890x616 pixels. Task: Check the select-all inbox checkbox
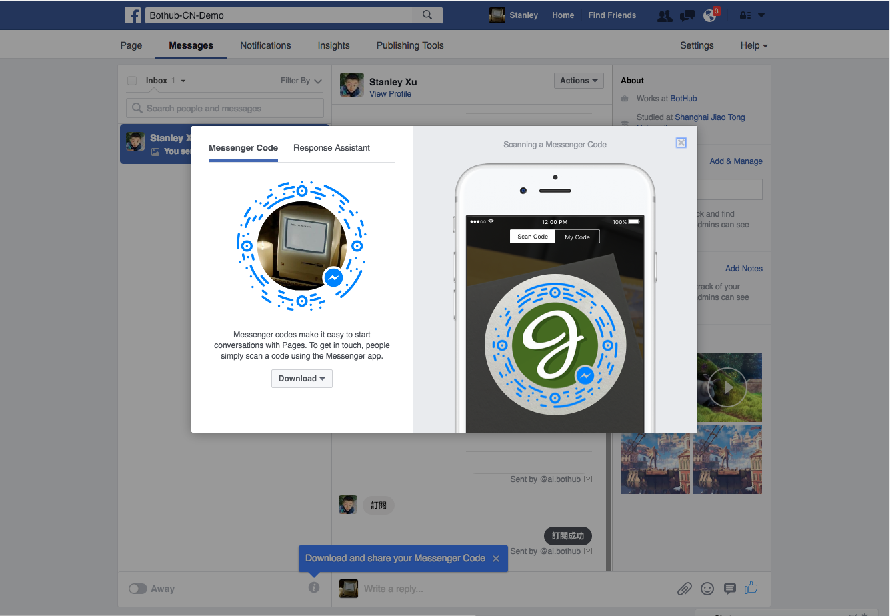click(132, 81)
